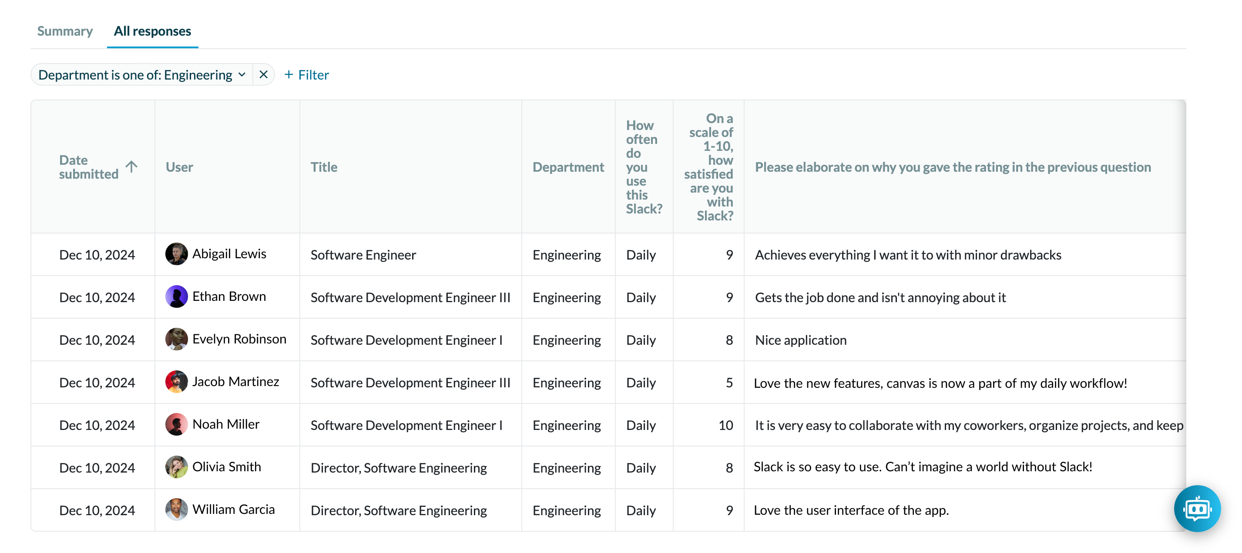Image resolution: width=1242 pixels, height=553 pixels.
Task: Switch to the Summary tab
Action: [64, 31]
